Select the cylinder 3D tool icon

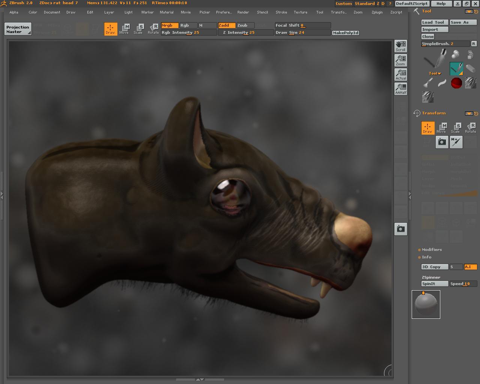pos(470,69)
